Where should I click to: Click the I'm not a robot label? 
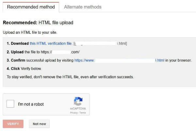pyautogui.click(x=31, y=104)
